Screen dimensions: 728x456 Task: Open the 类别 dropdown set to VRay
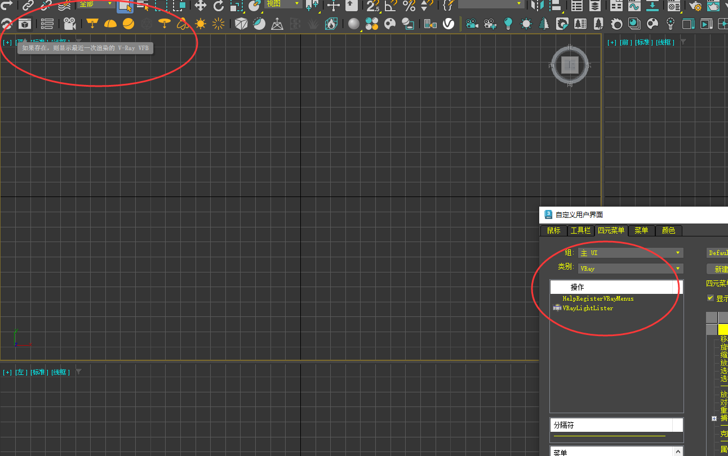tap(631, 269)
